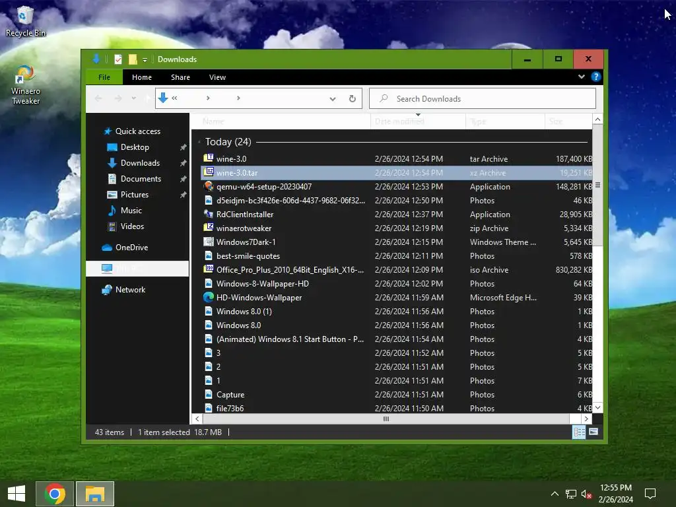Show hidden system tray icons
Image resolution: width=676 pixels, height=507 pixels.
pyautogui.click(x=555, y=494)
